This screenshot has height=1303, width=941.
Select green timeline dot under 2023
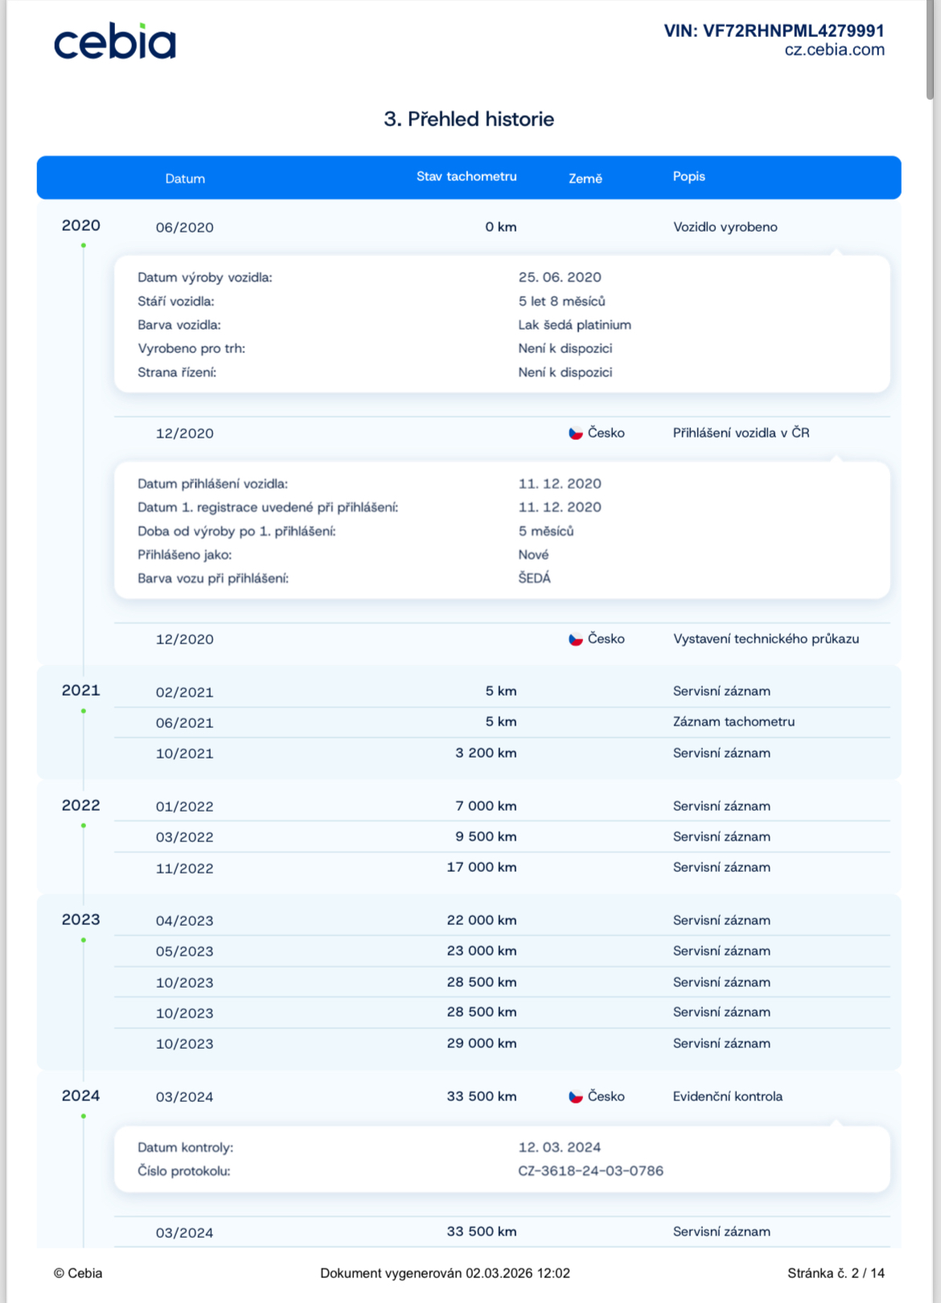(x=84, y=940)
